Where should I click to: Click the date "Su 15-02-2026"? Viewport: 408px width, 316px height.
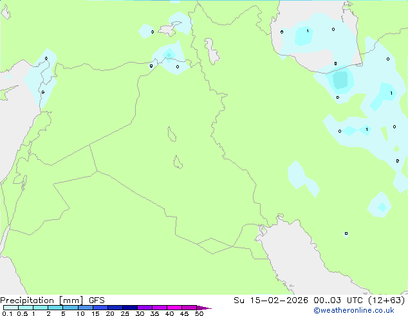pos(271,301)
